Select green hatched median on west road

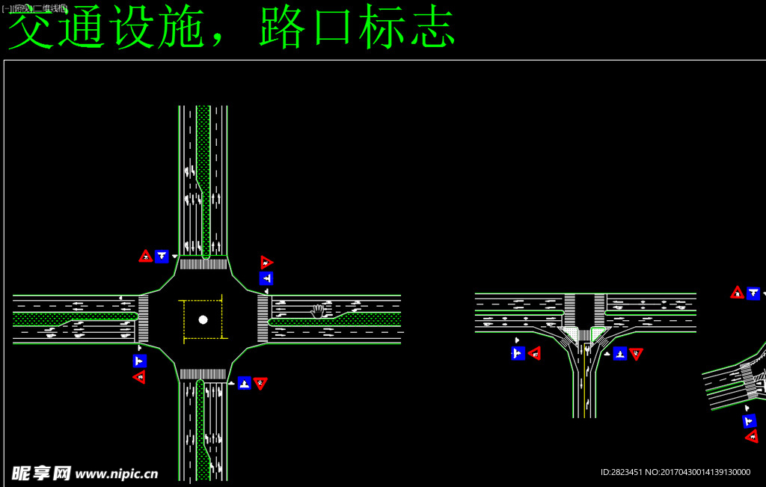tap(74, 320)
